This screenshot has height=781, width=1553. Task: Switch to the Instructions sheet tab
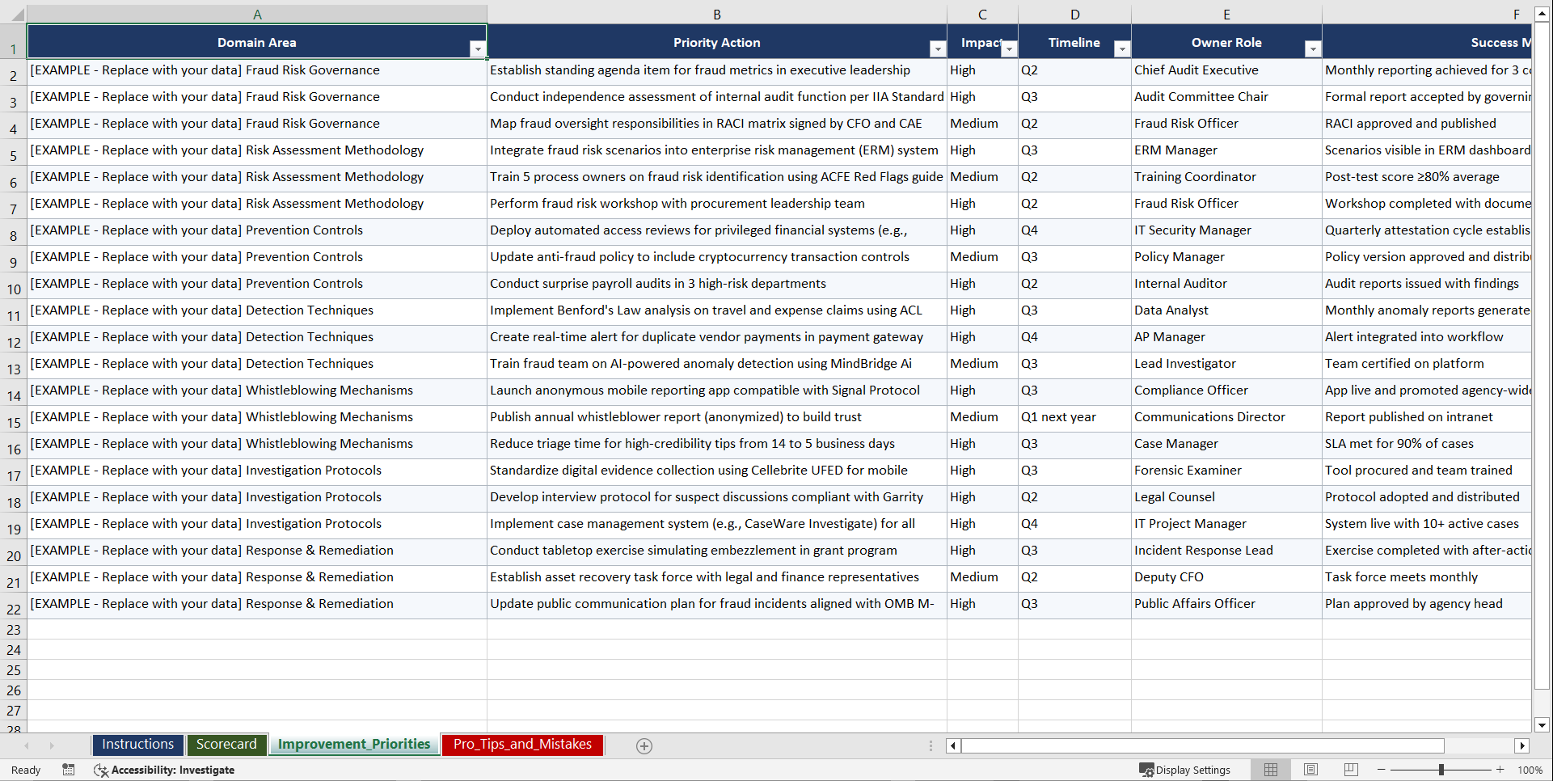pyautogui.click(x=137, y=744)
